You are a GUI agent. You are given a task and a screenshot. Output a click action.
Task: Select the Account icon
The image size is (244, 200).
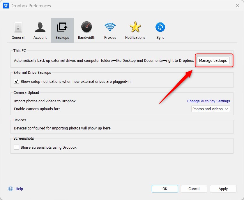pyautogui.click(x=40, y=29)
